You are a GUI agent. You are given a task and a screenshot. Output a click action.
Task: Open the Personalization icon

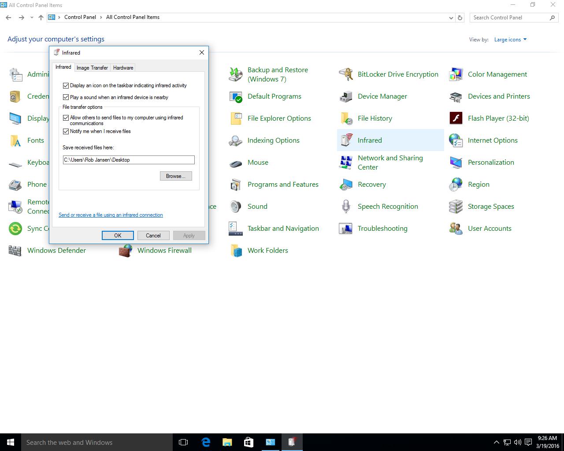[x=456, y=163]
